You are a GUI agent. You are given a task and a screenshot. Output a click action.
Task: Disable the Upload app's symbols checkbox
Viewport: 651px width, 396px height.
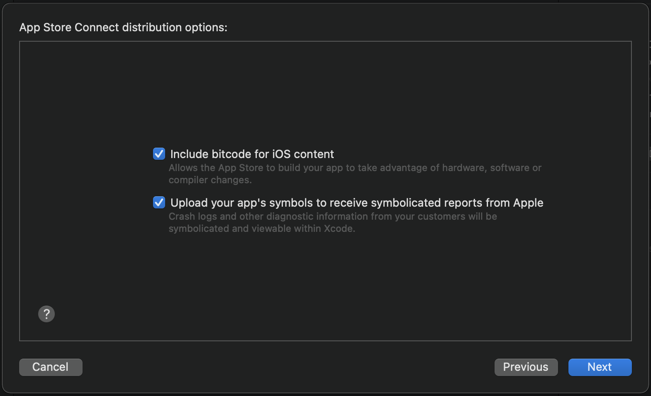click(159, 203)
